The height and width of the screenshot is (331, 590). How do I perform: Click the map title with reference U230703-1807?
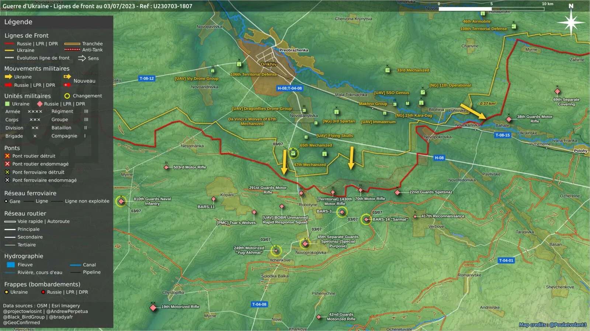tap(97, 6)
